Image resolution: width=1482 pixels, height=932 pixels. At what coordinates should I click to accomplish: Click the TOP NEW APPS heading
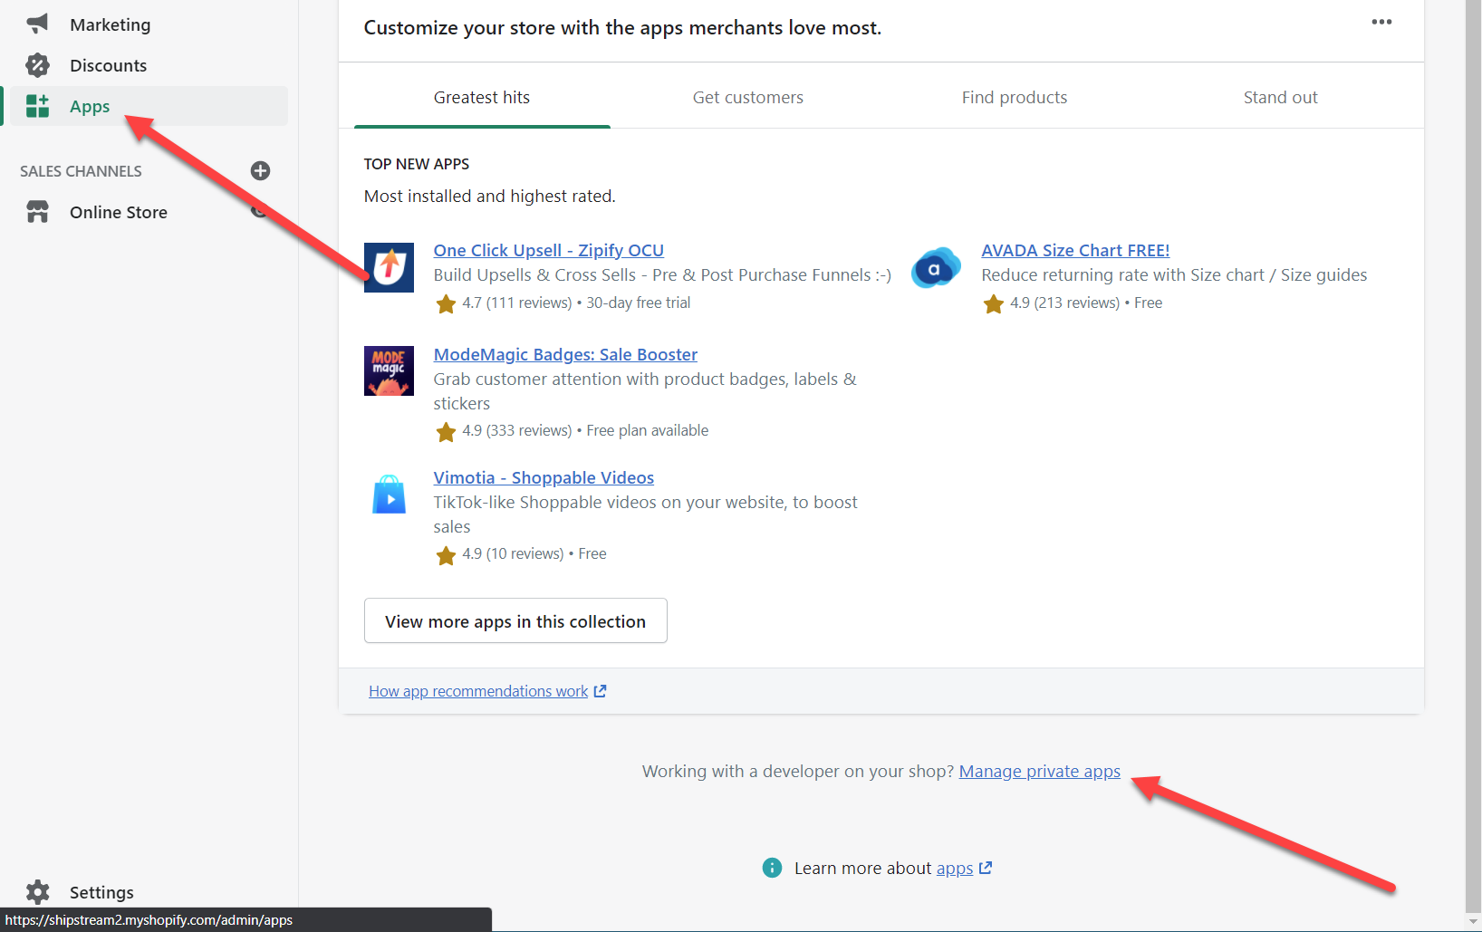[417, 164]
